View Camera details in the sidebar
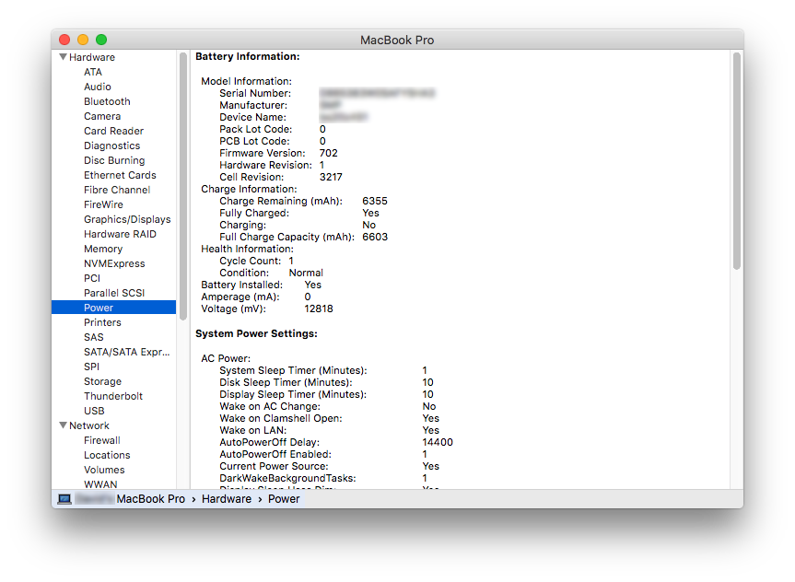This screenshot has width=795, height=582. pos(102,116)
